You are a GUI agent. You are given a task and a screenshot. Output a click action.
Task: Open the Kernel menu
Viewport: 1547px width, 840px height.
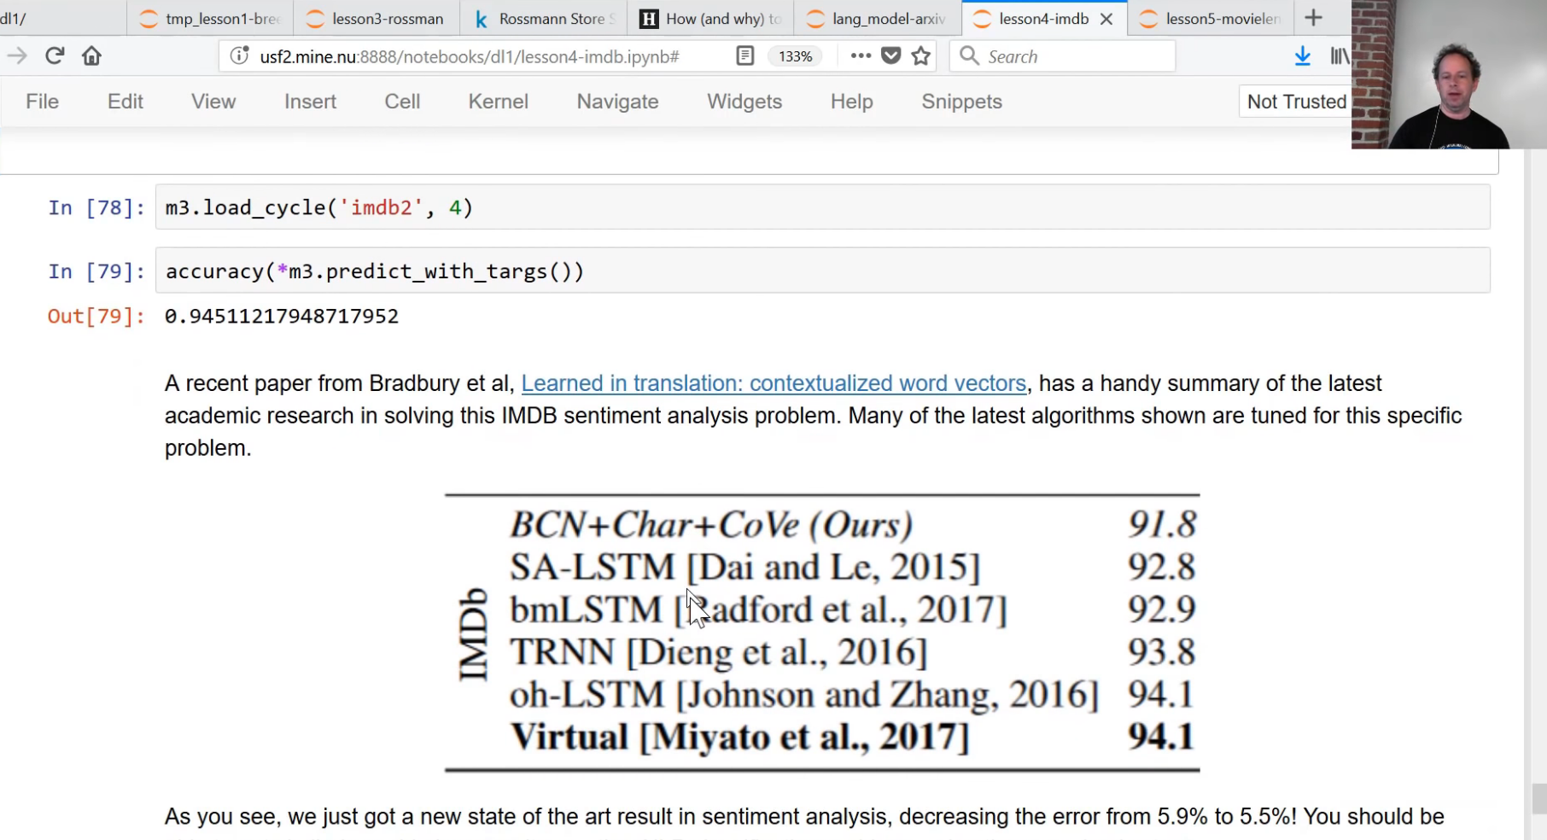pos(498,102)
